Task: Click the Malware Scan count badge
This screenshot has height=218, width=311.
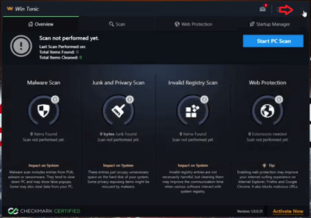Action: click(55, 99)
